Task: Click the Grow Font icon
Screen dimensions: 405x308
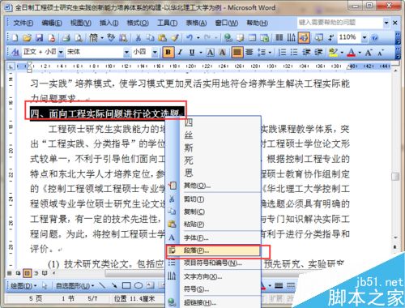Action: click(369, 52)
